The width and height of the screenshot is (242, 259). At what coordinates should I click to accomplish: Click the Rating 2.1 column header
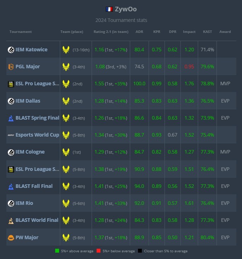click(111, 31)
